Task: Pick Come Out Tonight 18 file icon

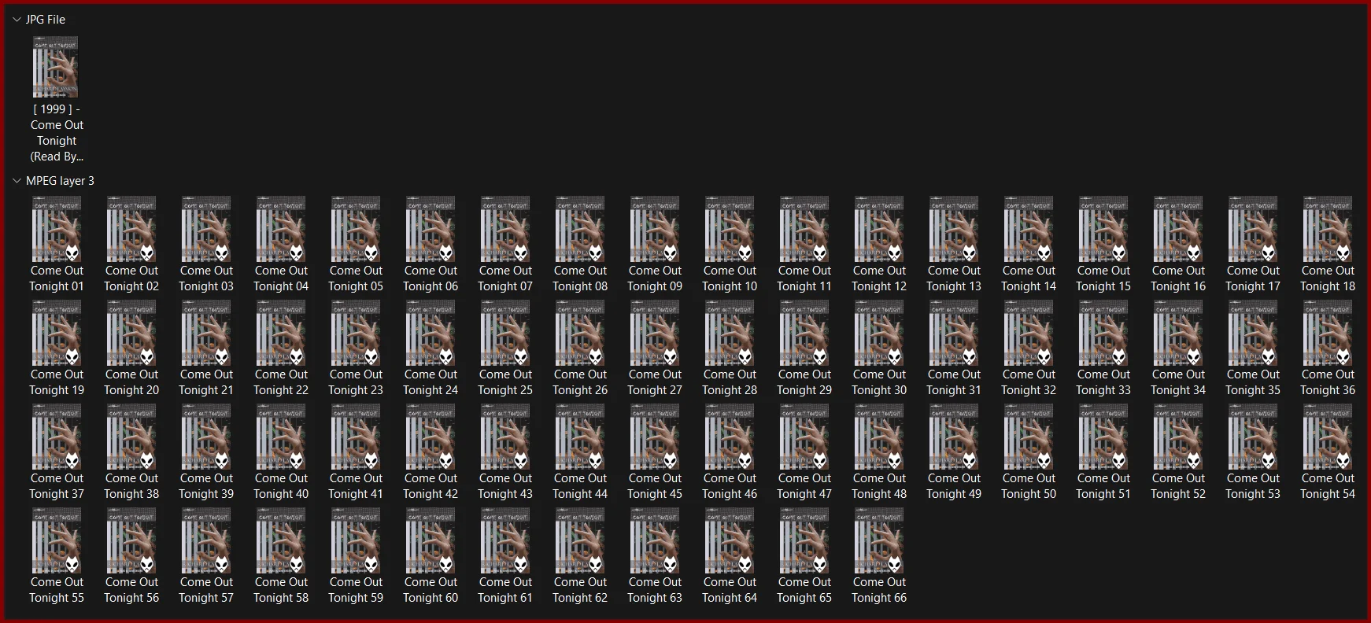Action: 1328,229
